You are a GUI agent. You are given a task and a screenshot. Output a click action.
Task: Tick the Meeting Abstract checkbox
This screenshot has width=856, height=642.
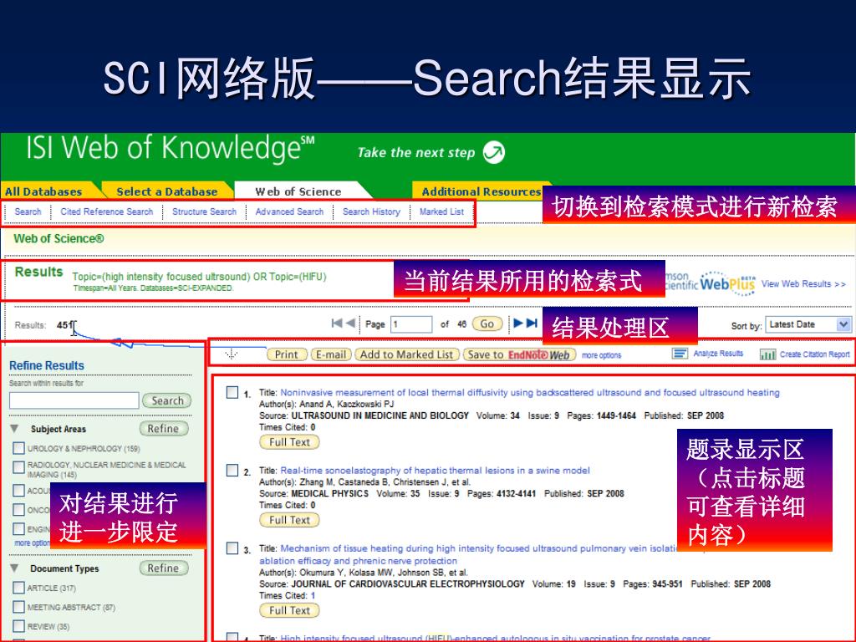pos(18,607)
